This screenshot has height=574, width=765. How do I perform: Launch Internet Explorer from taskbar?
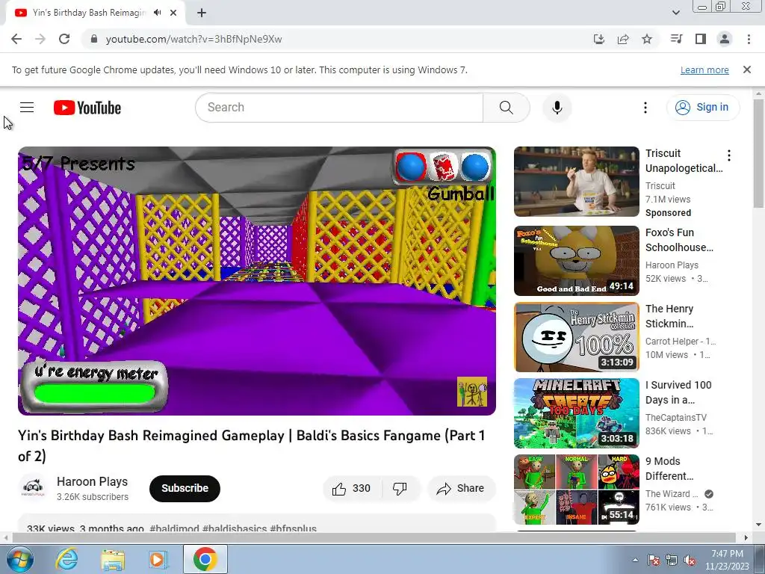66,559
